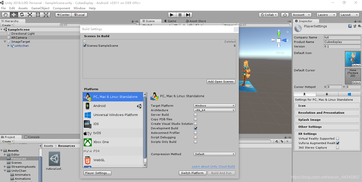Open the Layout dropdown
The height and width of the screenshot is (182, 362).
349,15
